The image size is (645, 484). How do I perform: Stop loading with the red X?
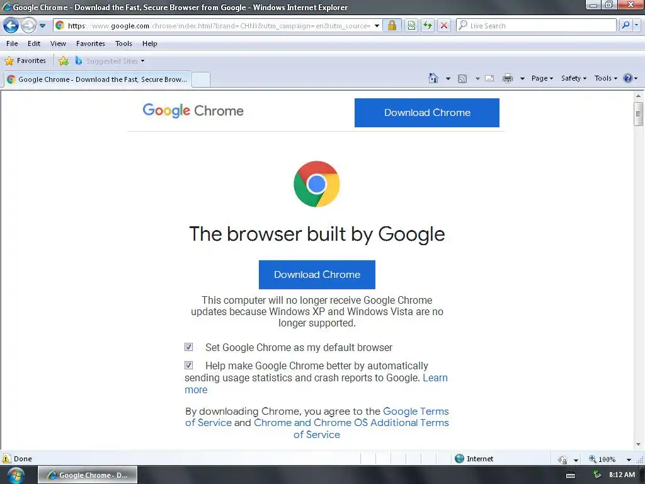coord(444,25)
